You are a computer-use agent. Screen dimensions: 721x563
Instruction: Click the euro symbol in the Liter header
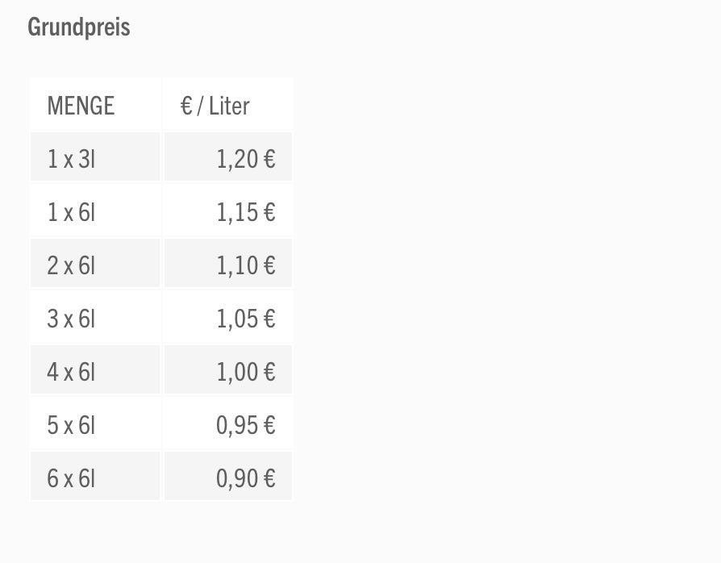click(186, 106)
